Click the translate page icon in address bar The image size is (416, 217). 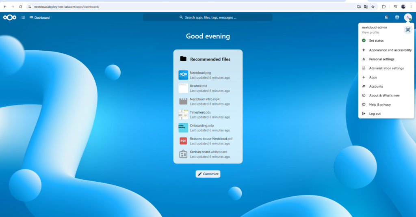coord(366,6)
